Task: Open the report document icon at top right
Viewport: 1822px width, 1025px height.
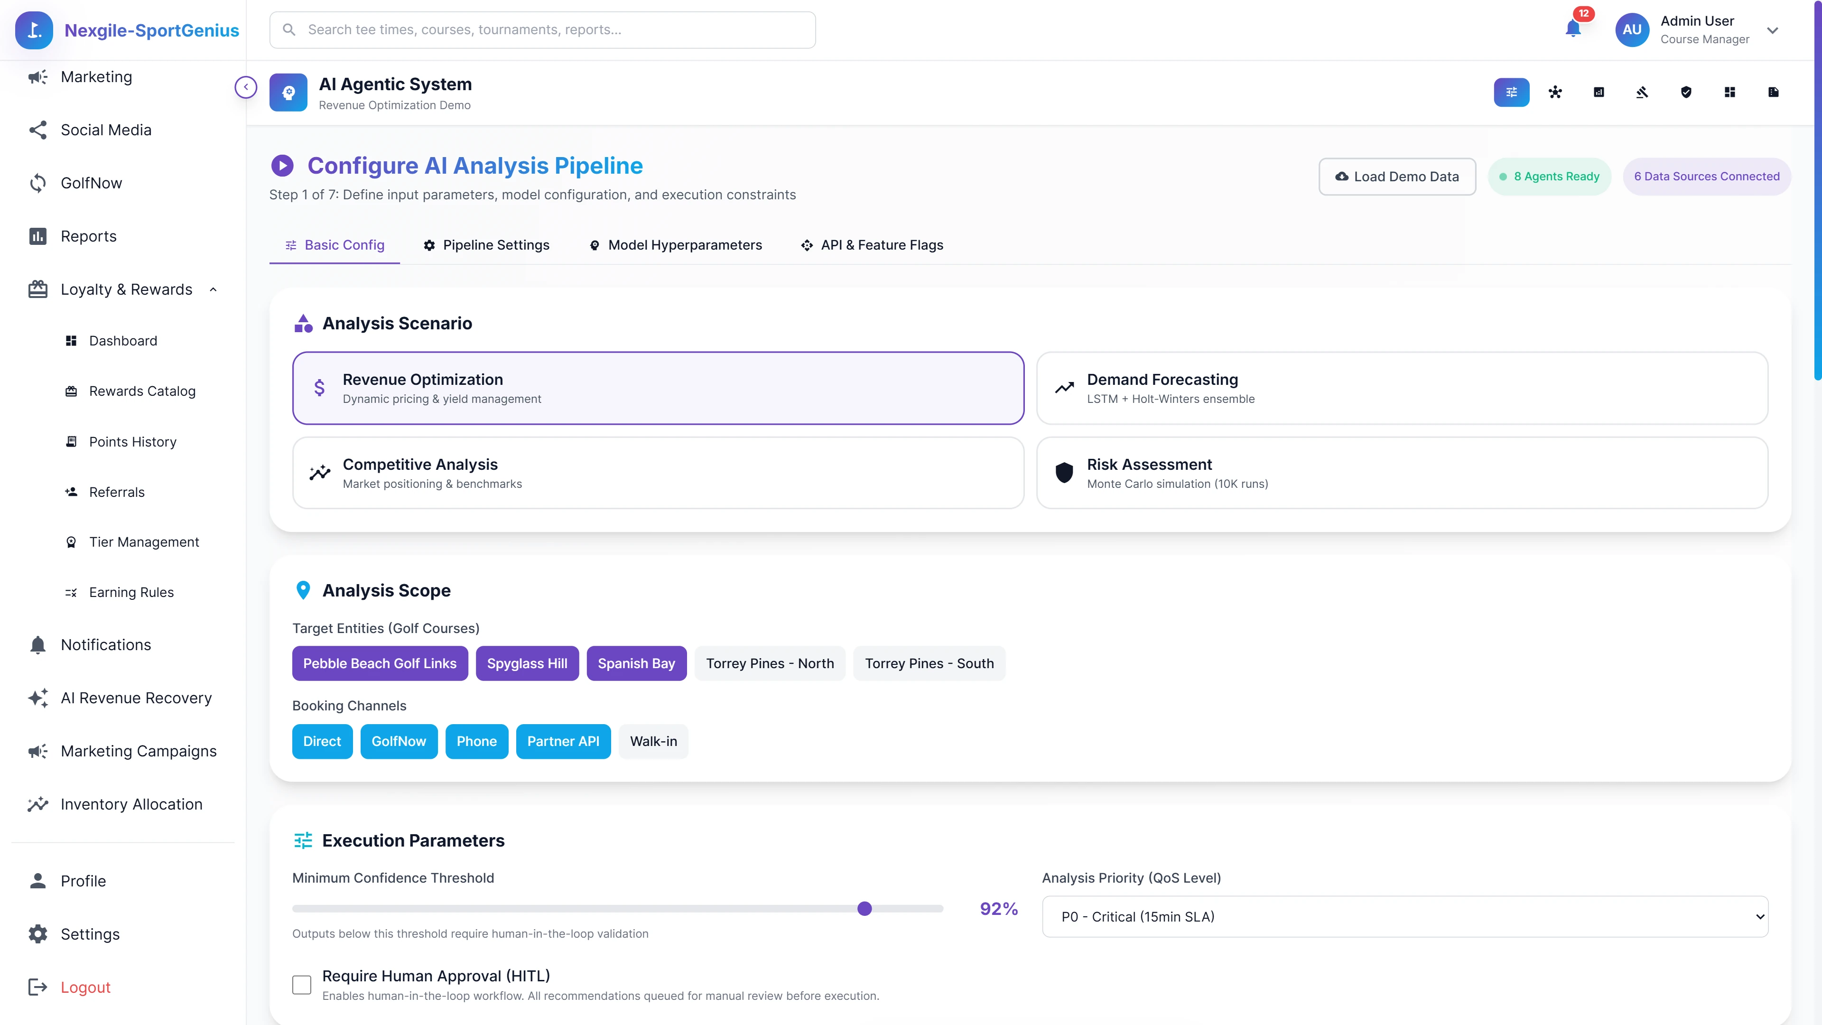Action: tap(1773, 92)
